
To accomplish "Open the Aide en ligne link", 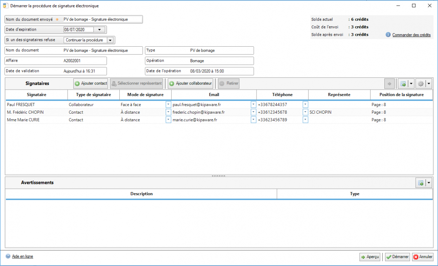I will click(x=22, y=257).
